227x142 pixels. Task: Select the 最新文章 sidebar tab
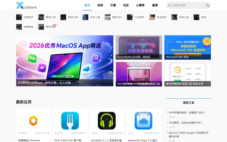[x=189, y=103]
